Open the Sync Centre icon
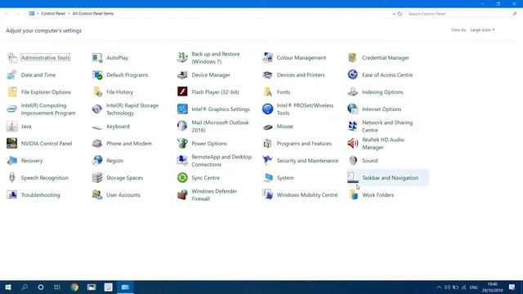The height and width of the screenshot is (294, 523). click(x=182, y=178)
